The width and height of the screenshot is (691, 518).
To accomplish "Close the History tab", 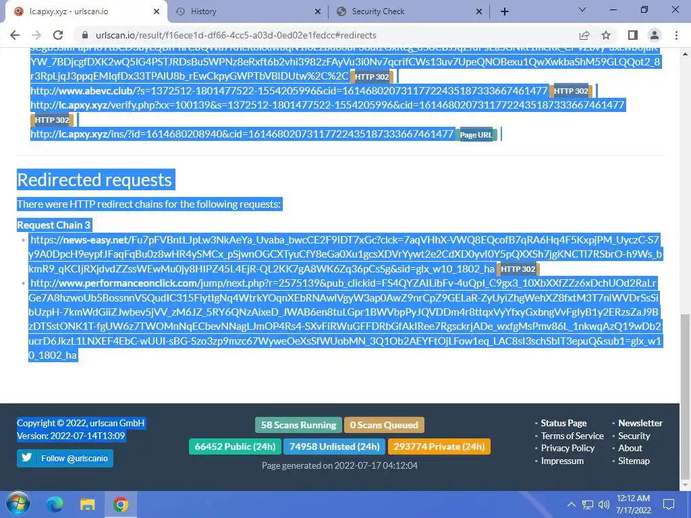I will [318, 11].
